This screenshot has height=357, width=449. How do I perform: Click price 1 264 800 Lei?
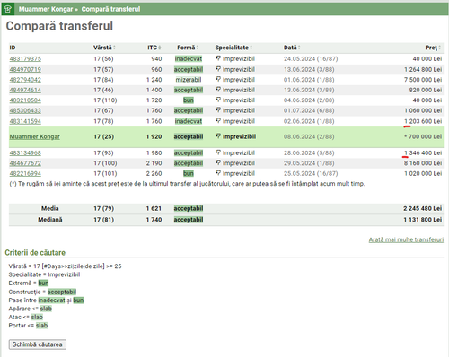[x=423, y=70]
